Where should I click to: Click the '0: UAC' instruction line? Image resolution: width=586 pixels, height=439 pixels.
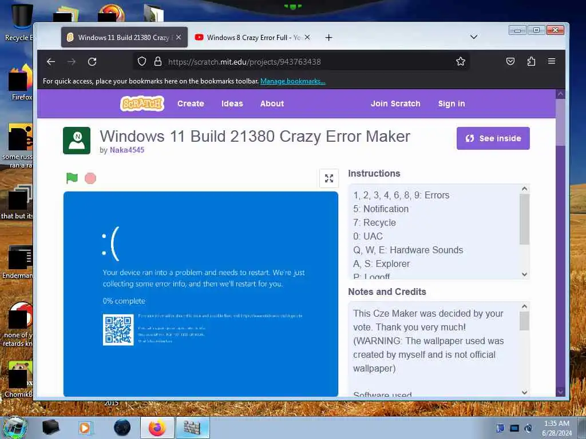(x=368, y=236)
